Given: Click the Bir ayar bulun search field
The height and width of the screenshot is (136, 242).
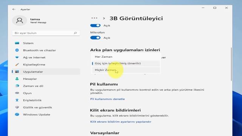Looking at the screenshot, I should click(x=46, y=33).
